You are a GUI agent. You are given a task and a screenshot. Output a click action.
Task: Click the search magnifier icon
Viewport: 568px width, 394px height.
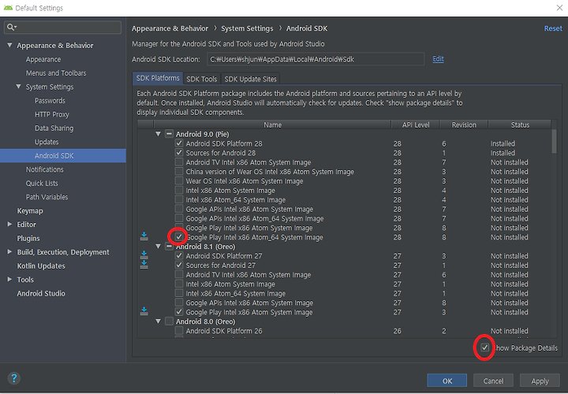click(11, 27)
